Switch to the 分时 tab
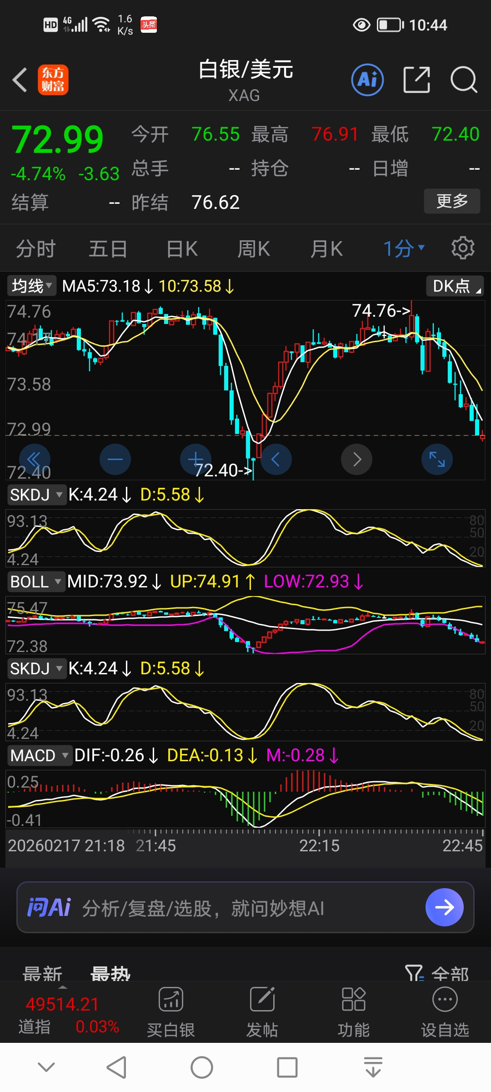 pyautogui.click(x=36, y=249)
